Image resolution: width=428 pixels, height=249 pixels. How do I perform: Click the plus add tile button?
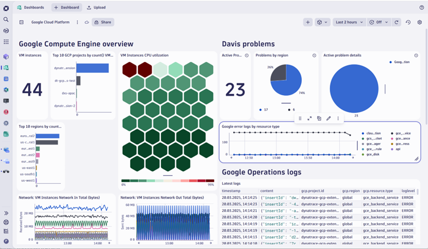[308, 22]
